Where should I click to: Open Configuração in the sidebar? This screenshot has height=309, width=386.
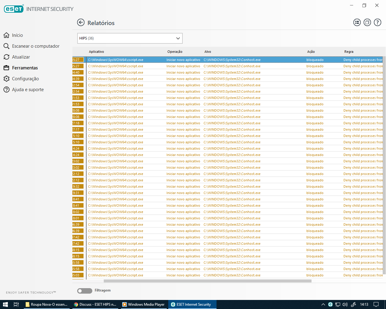25,79
